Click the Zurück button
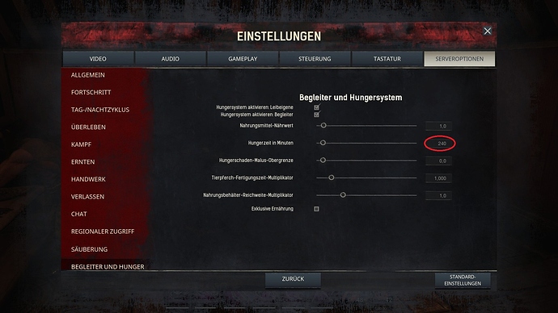The image size is (558, 313). 293,279
